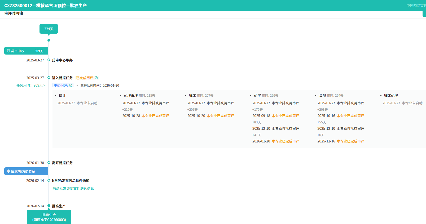Click the filled marker next to 批准生产
Screen dimensions: 426x224
(49, 206)
